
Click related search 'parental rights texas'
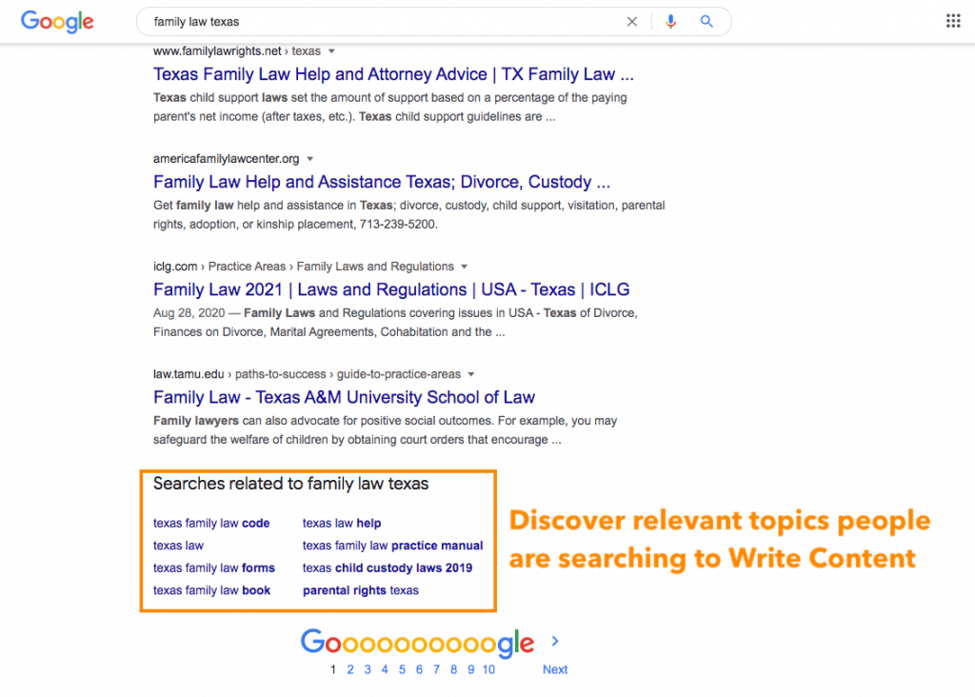(361, 590)
